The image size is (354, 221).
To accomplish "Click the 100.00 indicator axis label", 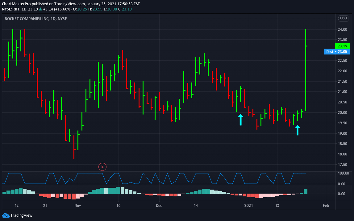I will point(343,173).
